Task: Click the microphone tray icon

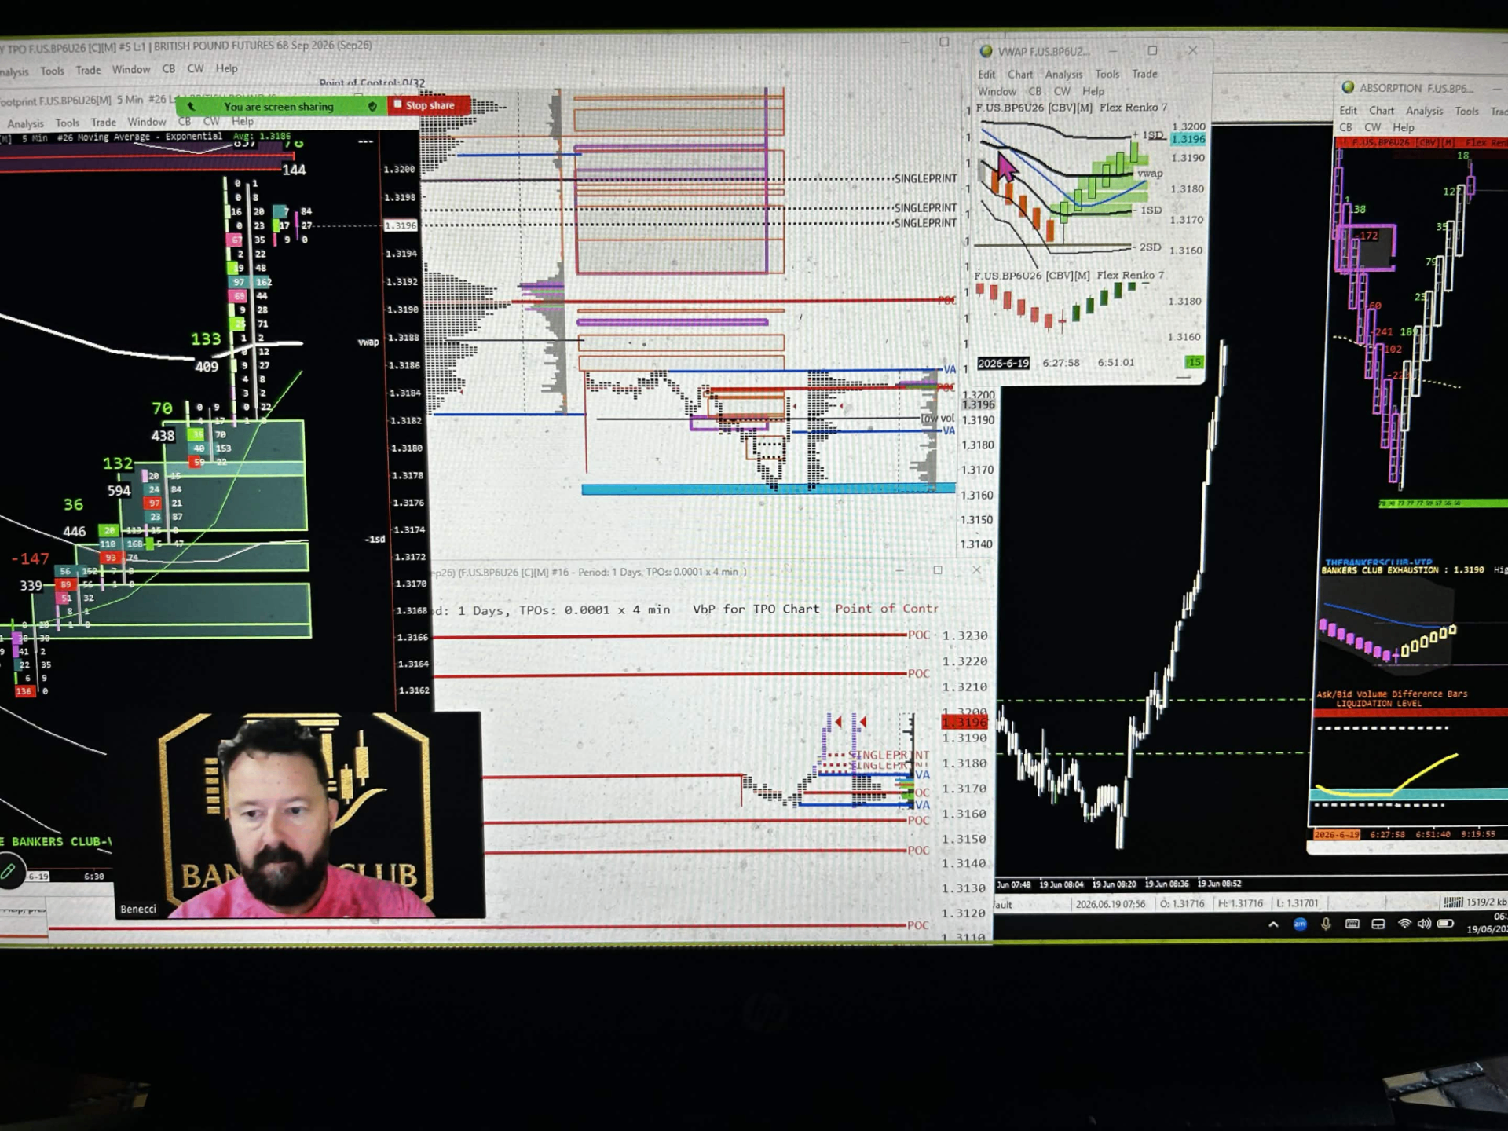Action: tap(1326, 924)
